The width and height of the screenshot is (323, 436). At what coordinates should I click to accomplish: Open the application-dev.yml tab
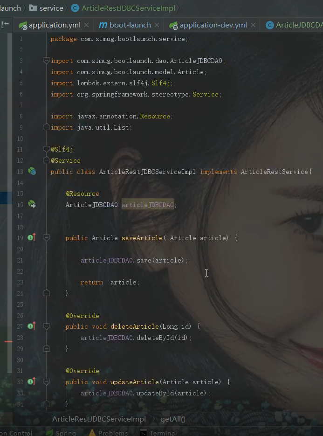pyautogui.click(x=213, y=25)
